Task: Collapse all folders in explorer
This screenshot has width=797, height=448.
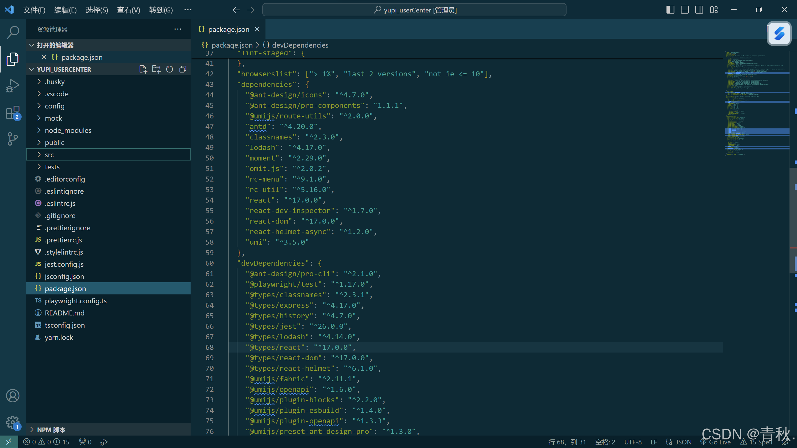Action: 183,69
